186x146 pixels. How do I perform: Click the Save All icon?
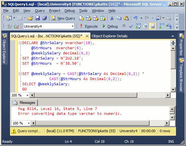point(45,18)
